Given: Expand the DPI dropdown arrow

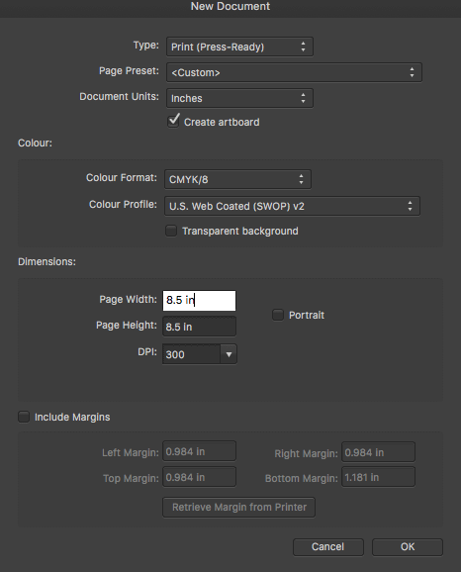Looking at the screenshot, I should (x=229, y=354).
